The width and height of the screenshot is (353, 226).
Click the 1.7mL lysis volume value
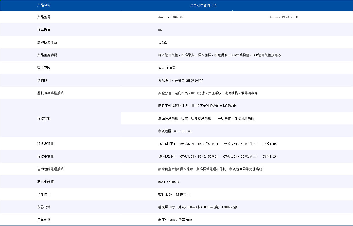click(163, 43)
